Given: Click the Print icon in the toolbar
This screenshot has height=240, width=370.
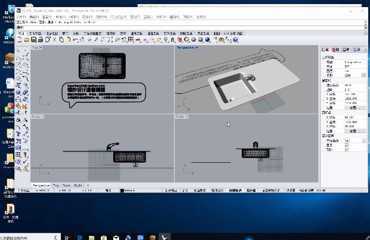Looking at the screenshot, I should (41, 40).
